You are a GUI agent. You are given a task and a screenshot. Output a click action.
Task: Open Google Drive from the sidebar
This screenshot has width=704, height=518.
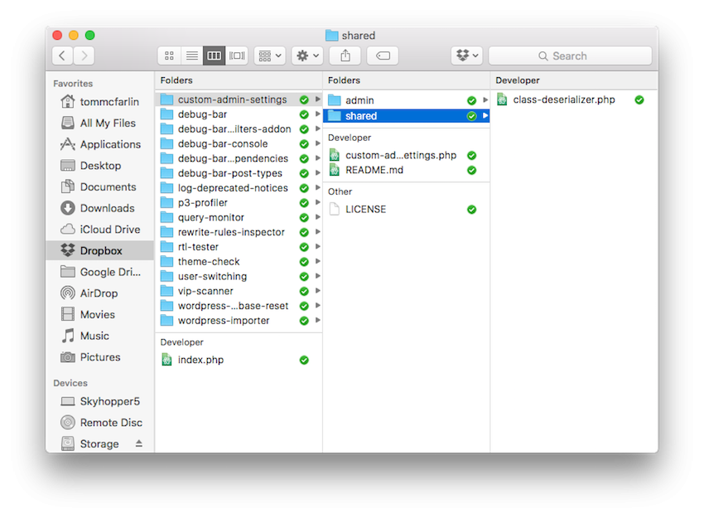100,272
